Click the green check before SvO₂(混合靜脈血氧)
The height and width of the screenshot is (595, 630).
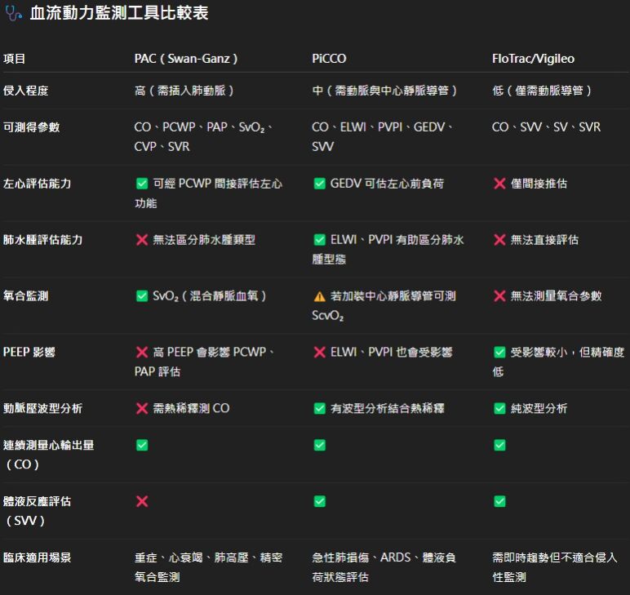142,296
